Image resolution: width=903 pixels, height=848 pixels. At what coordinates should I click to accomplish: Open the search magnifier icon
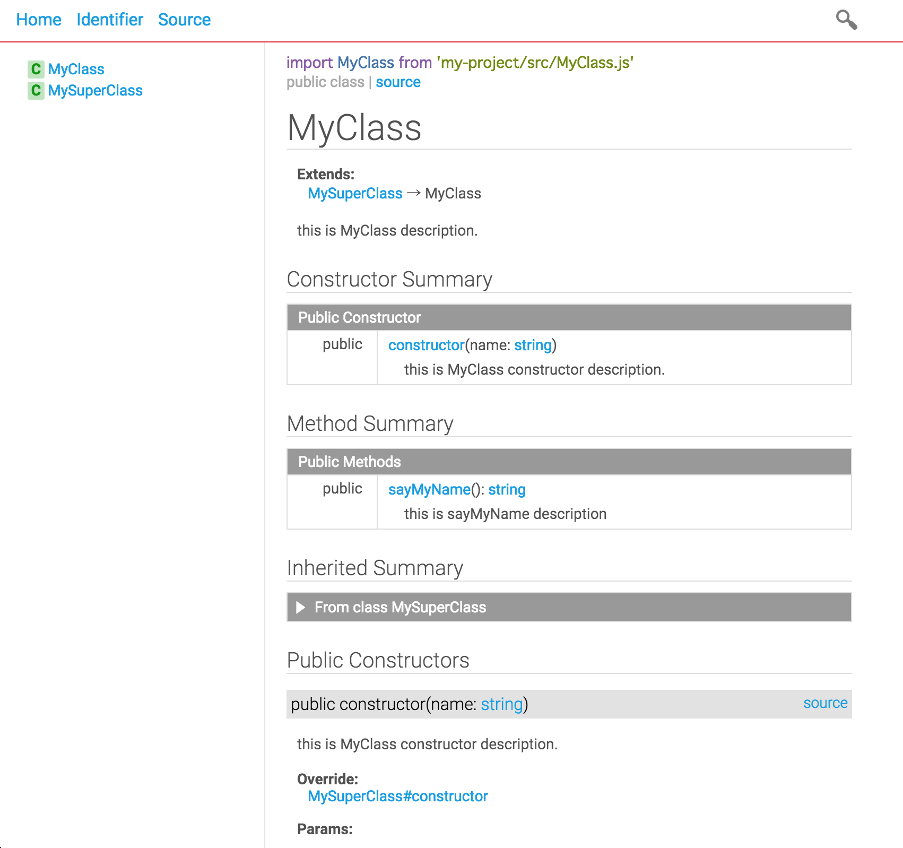(846, 20)
